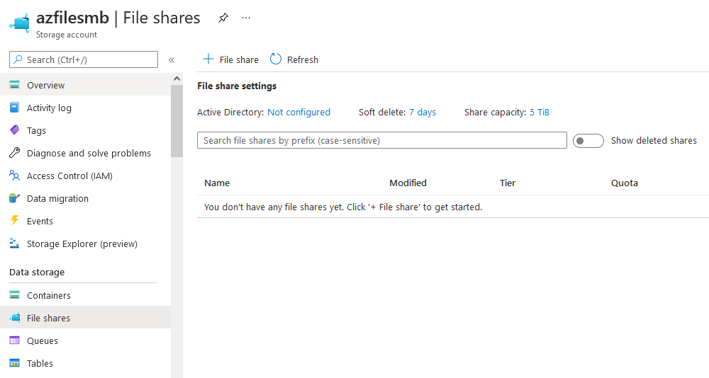The height and width of the screenshot is (378, 709).
Task: Click the circular Refresh icon
Action: [x=275, y=59]
